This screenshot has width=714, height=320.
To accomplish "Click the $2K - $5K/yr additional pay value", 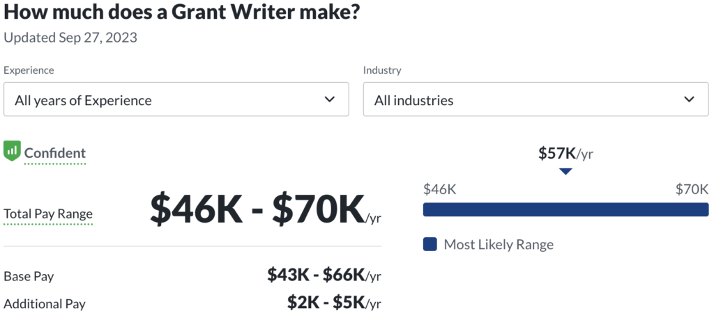I will coord(334,303).
